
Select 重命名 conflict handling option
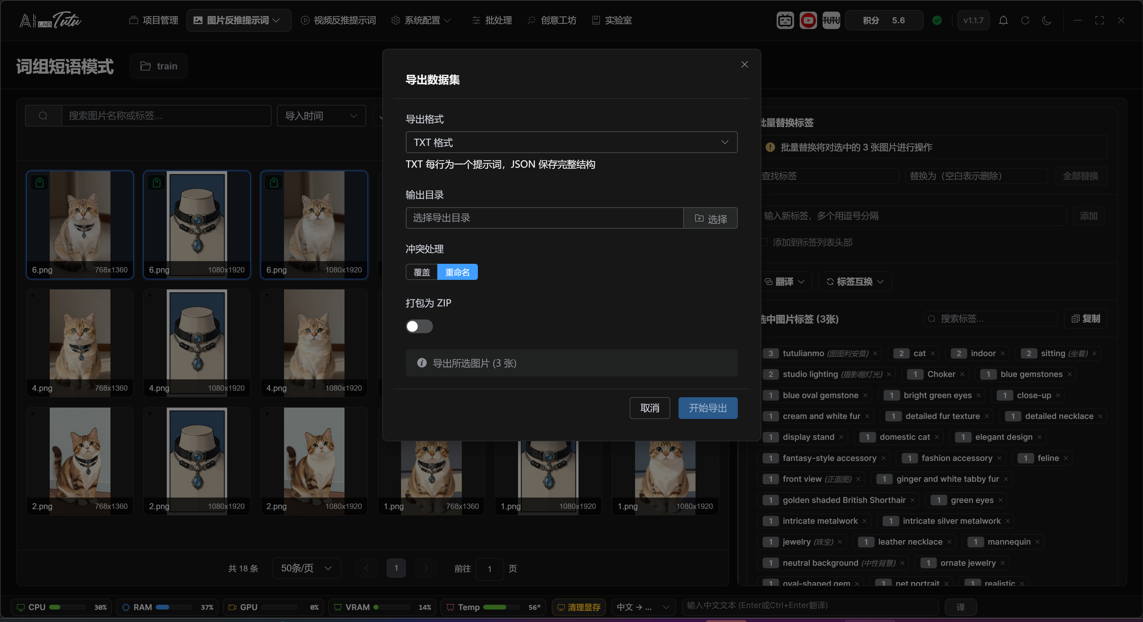tap(457, 272)
